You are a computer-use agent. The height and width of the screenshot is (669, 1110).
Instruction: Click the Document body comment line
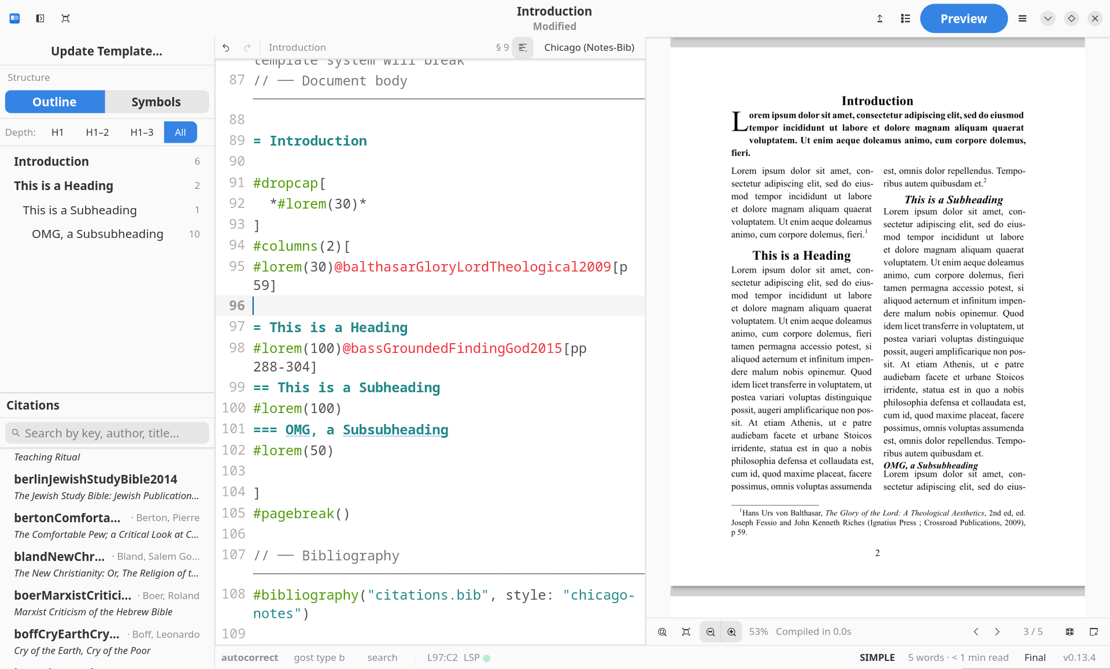click(330, 81)
